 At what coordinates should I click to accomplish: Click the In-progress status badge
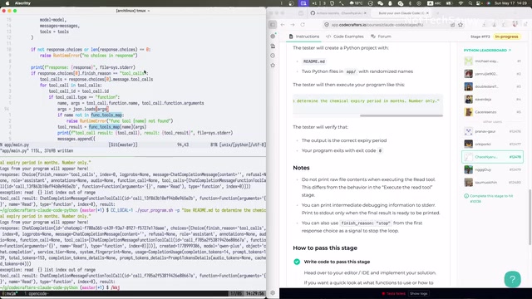[506, 37]
